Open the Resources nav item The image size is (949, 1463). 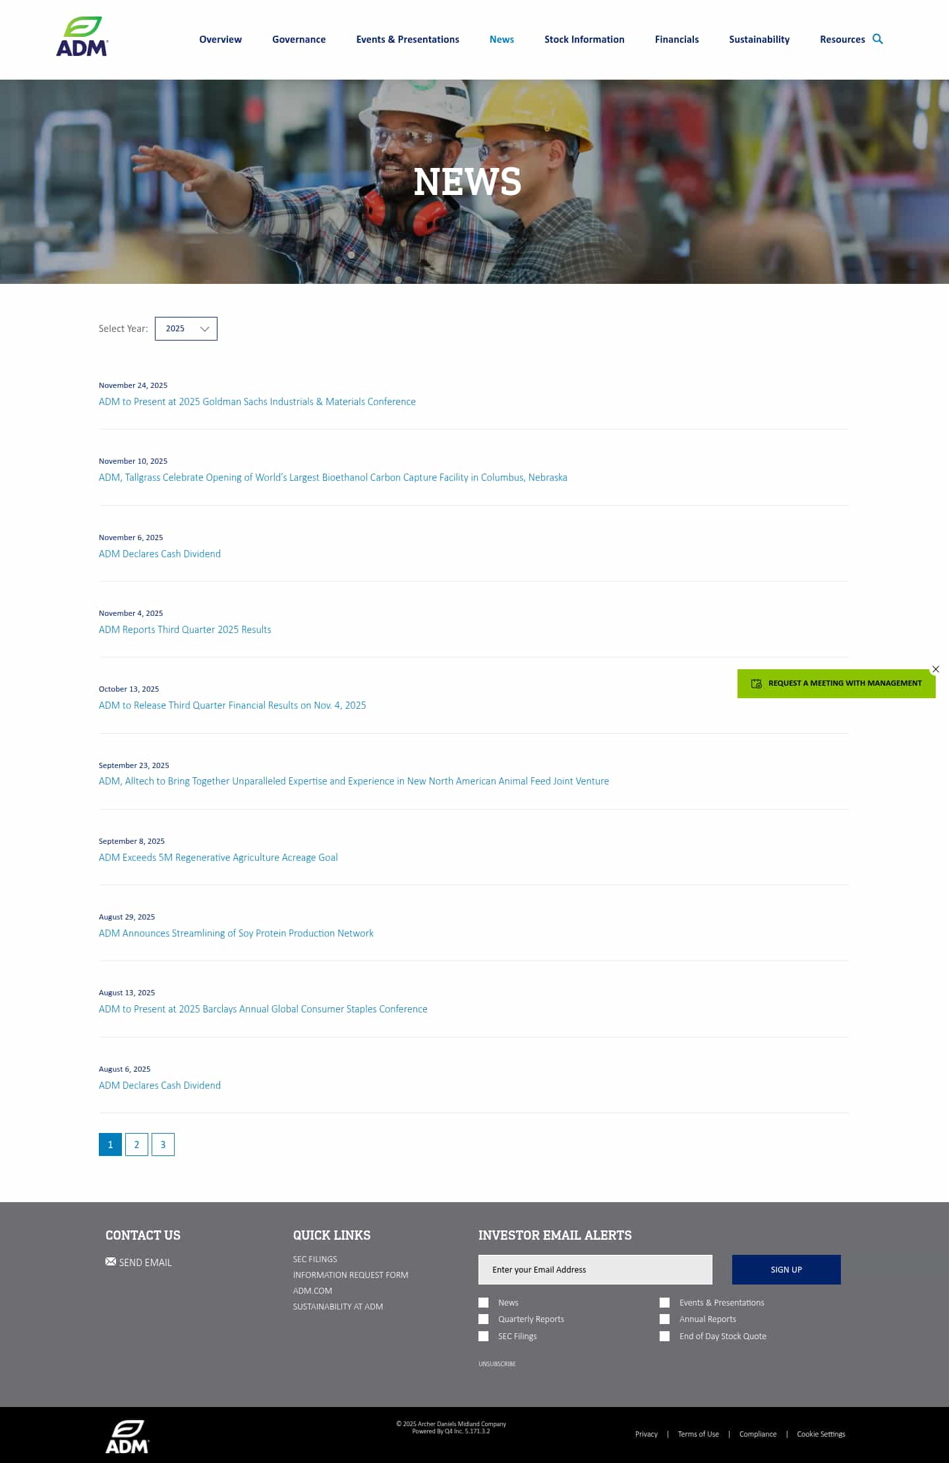842,40
